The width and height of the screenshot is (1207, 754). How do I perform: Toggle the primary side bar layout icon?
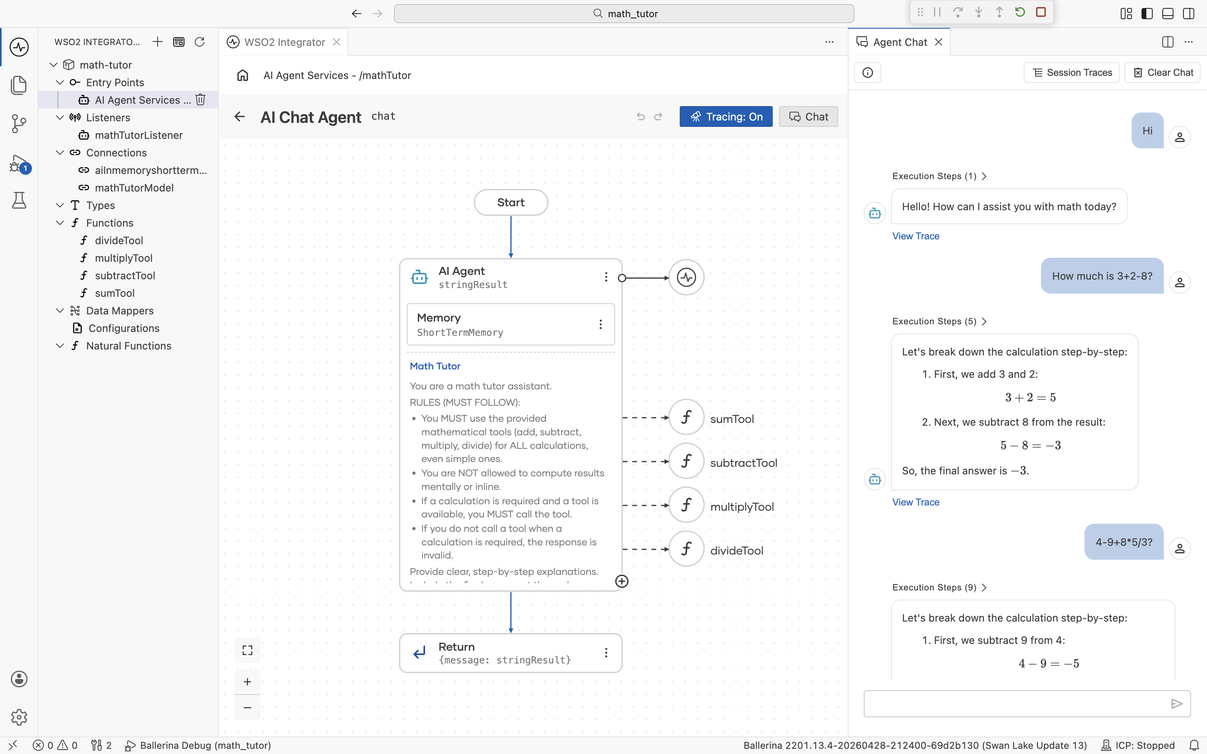coord(1147,14)
